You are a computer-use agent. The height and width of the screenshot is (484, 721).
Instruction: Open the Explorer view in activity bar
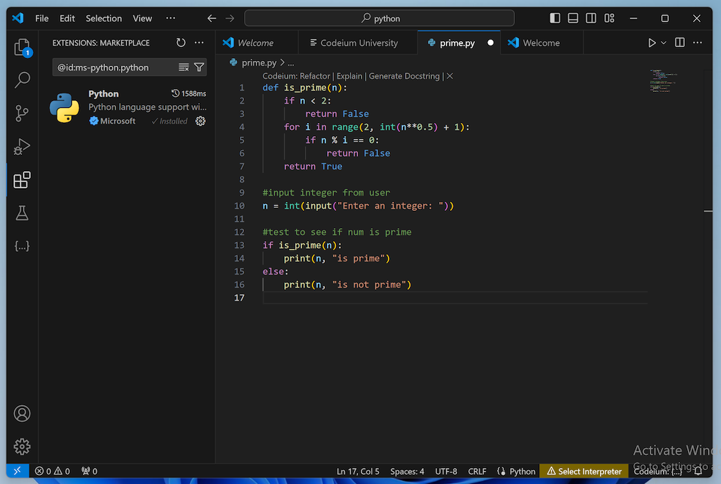[x=22, y=47]
